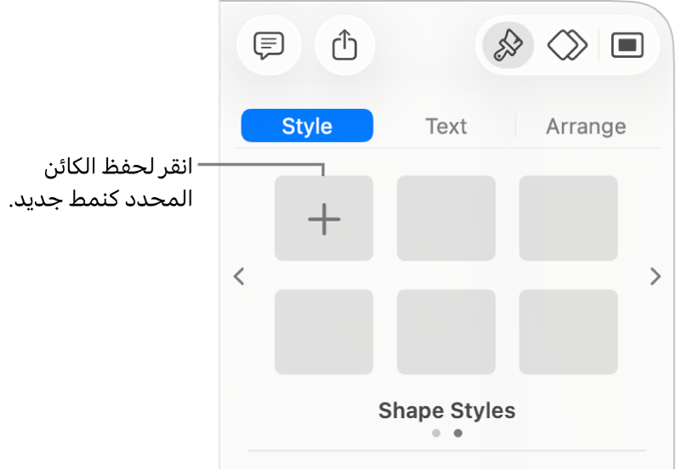
Task: Select the Format paintbrush icon
Action: coord(508,45)
